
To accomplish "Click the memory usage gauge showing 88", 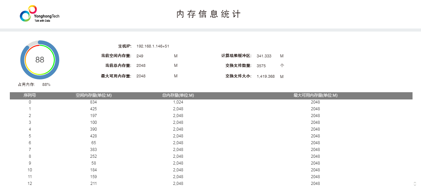I will pyautogui.click(x=40, y=60).
